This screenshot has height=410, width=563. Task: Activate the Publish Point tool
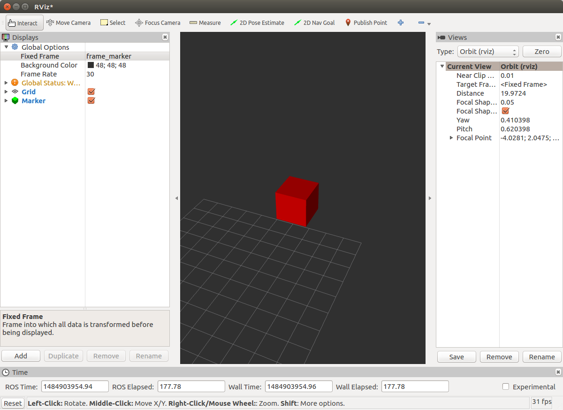[366, 23]
